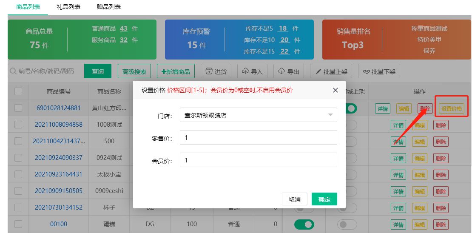Confirm the price with 确定

tap(324, 199)
